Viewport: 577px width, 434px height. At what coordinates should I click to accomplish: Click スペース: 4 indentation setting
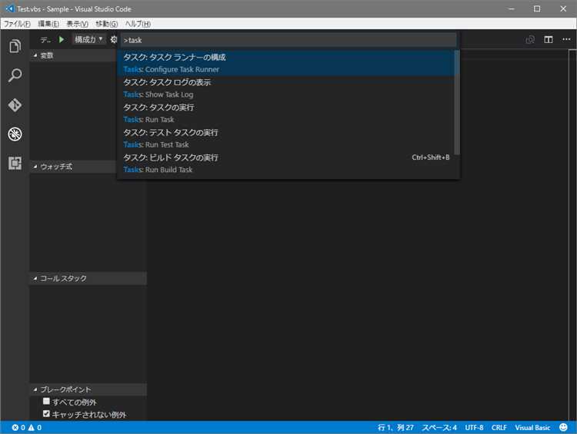coord(439,427)
